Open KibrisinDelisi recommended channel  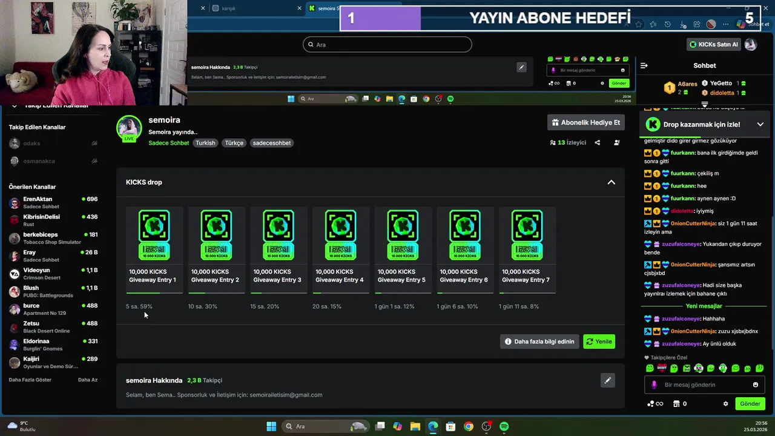click(x=53, y=220)
